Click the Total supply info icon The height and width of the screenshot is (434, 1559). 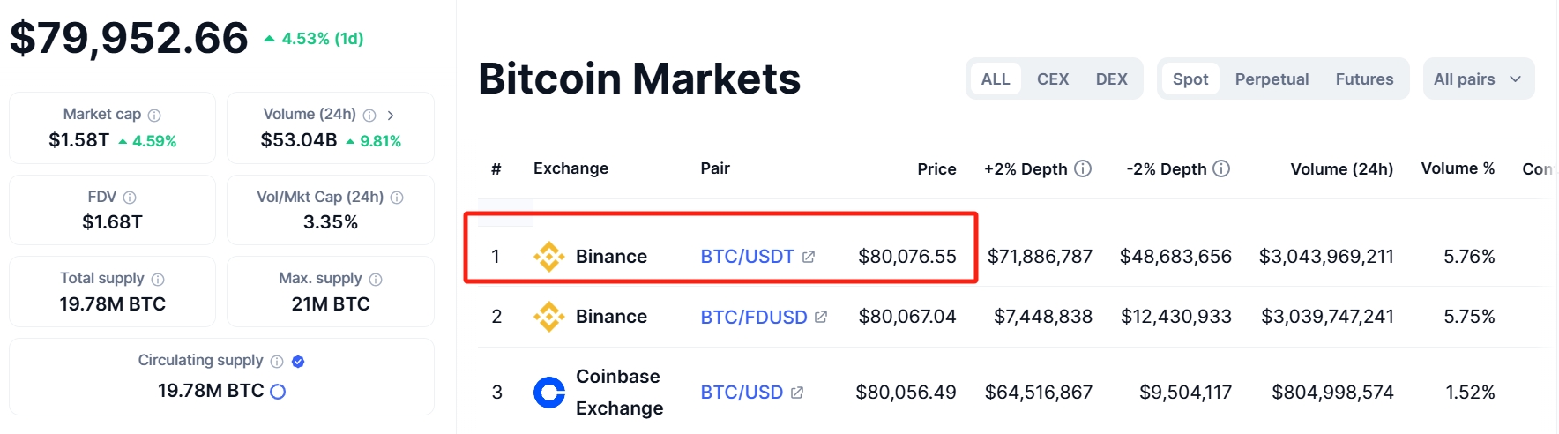(158, 280)
